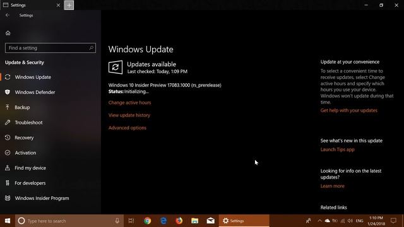This screenshot has height=227, width=404.
Task: Click the Cortana microphone icon
Action: pyautogui.click(x=117, y=221)
